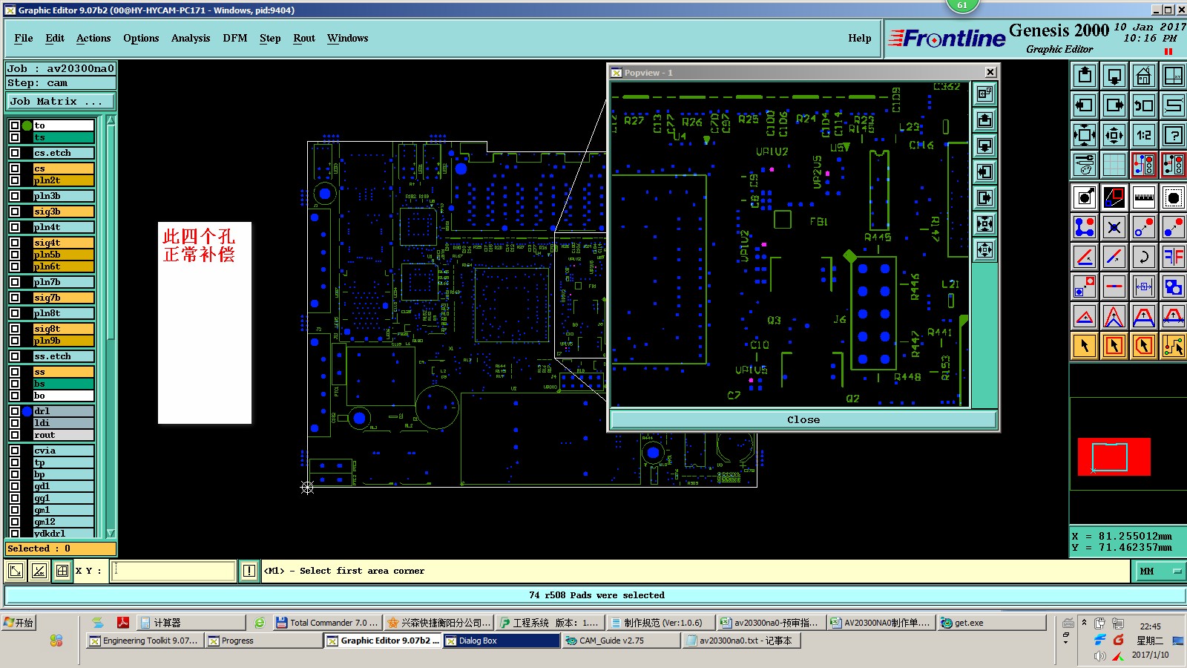Select the net select arrow icon
This screenshot has width=1187, height=668.
pos(1174,346)
